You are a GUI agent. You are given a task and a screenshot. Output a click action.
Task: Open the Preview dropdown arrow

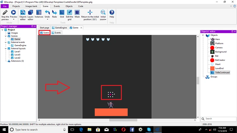[14, 20]
